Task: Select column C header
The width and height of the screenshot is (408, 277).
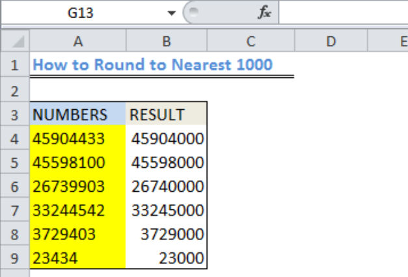Action: [x=251, y=41]
